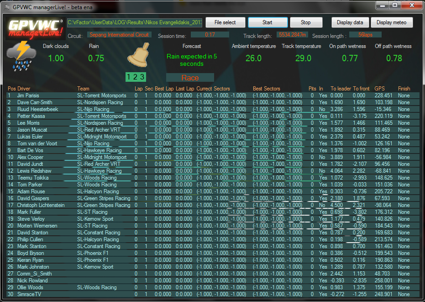Click the Display meteo button
Viewport: 425px width, 302px height.
pos(391,22)
